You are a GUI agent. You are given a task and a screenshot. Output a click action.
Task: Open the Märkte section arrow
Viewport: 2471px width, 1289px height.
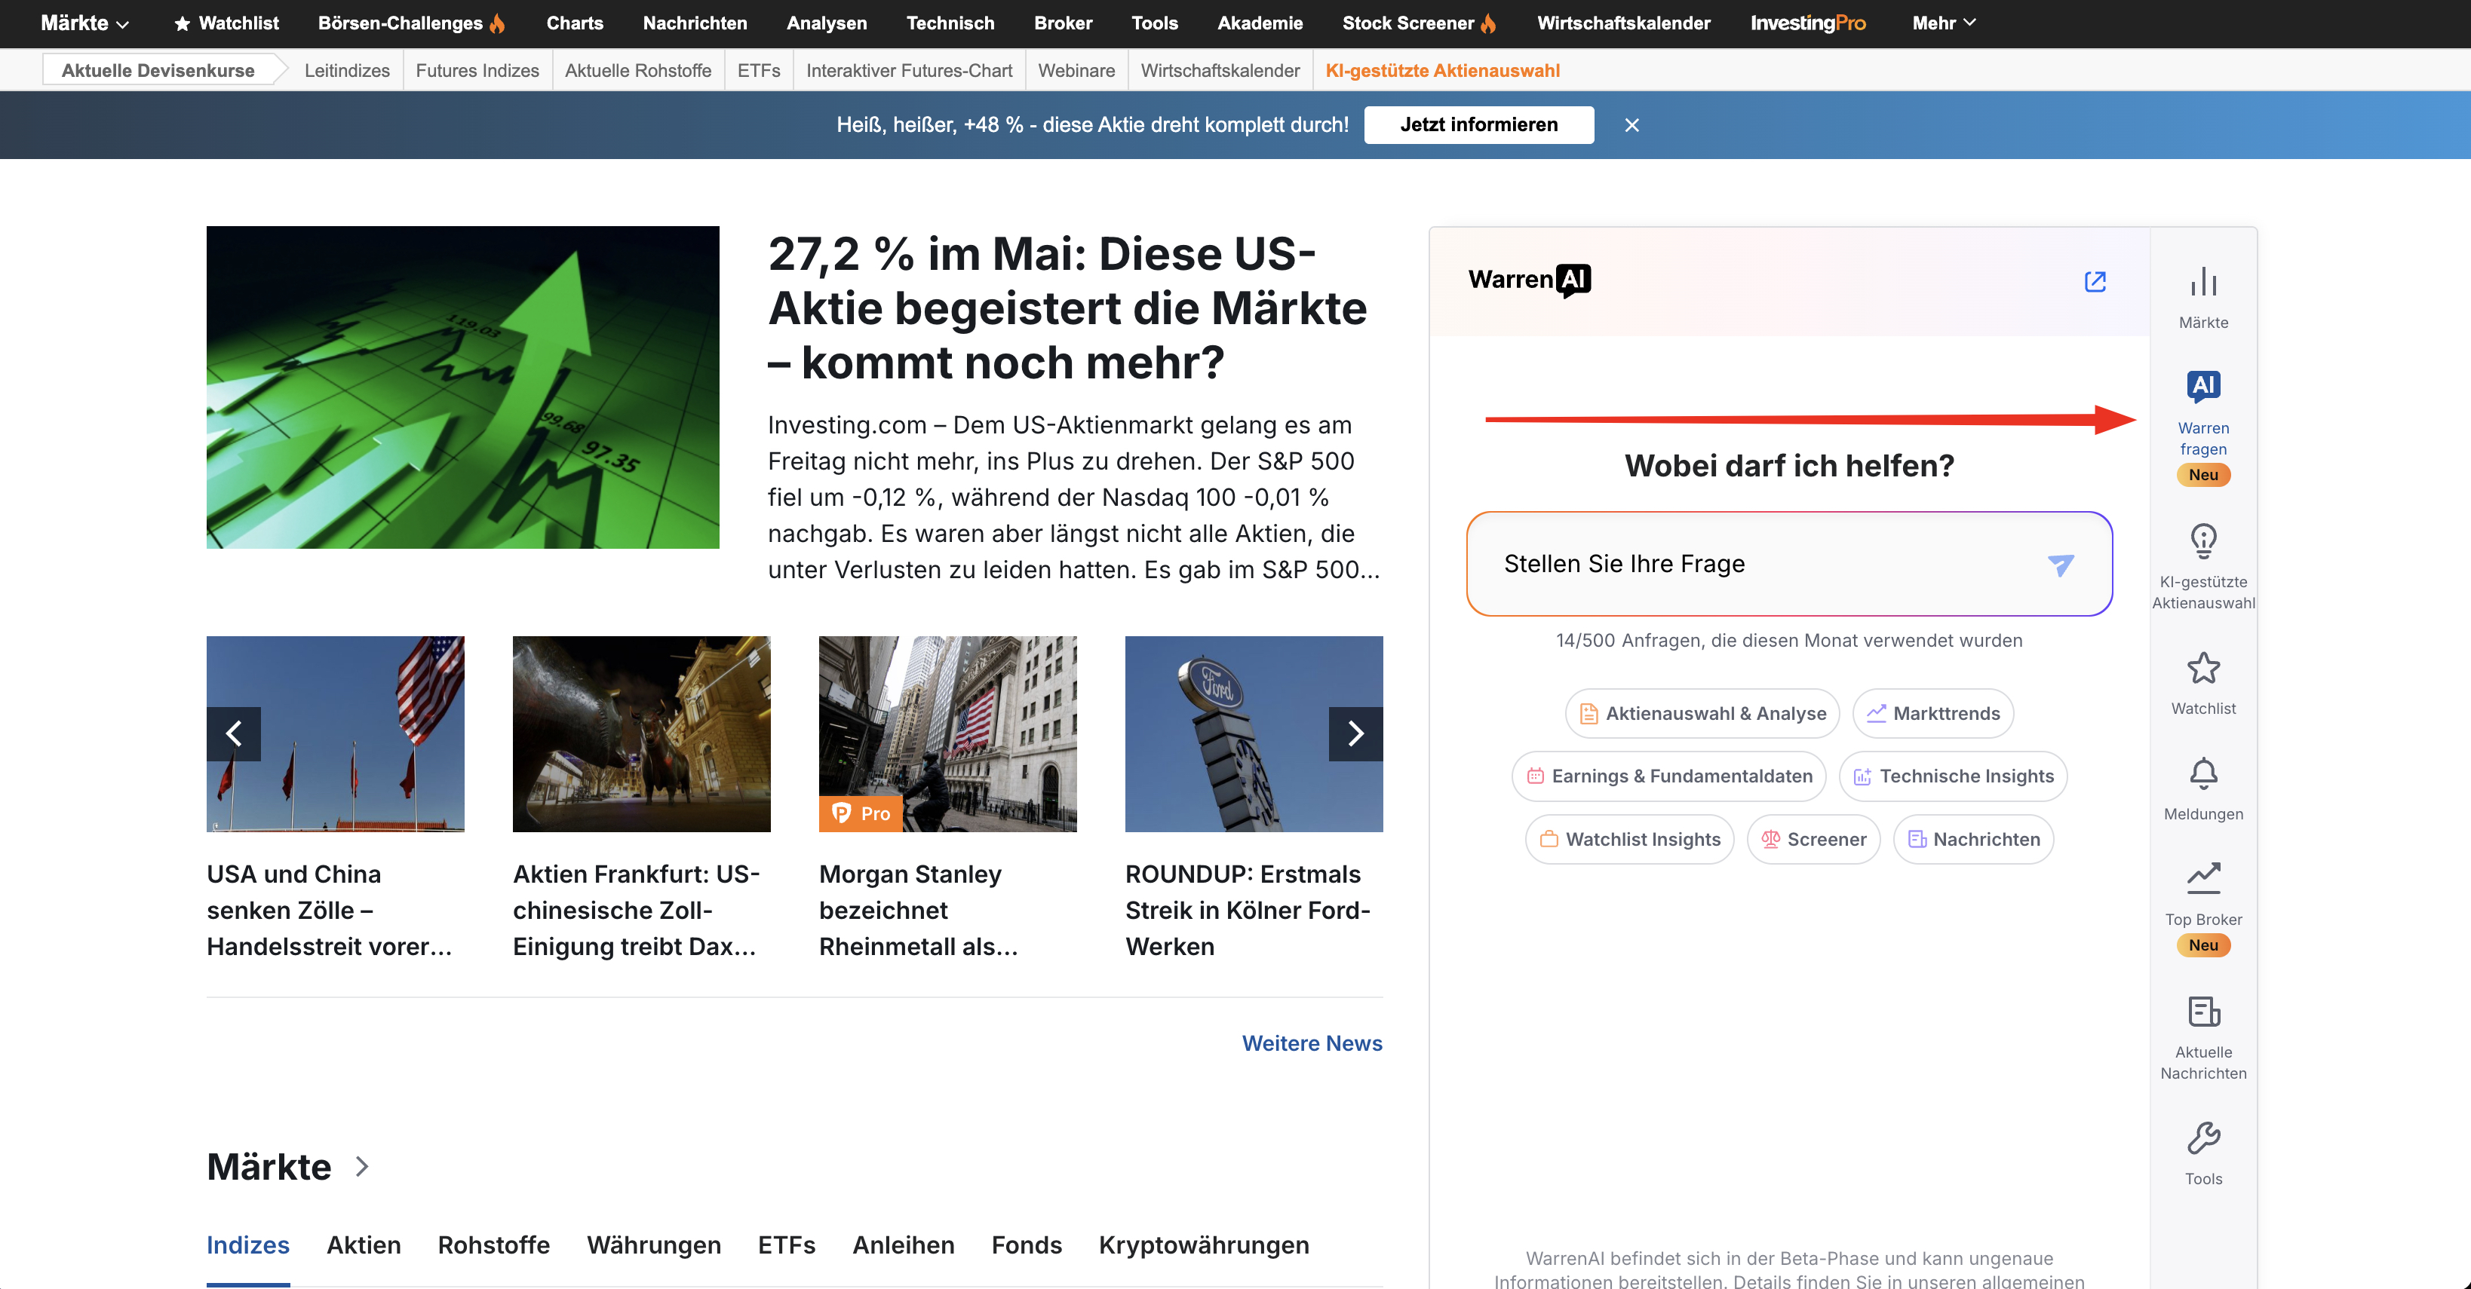[x=361, y=1166]
